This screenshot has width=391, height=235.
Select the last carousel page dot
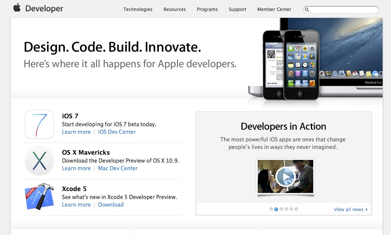tap(296, 209)
